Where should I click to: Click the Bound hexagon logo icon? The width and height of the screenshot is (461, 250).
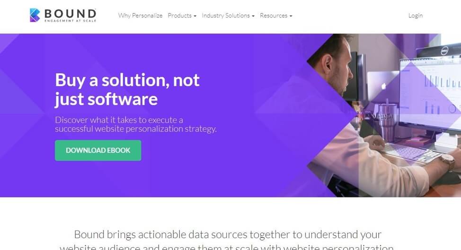(35, 15)
